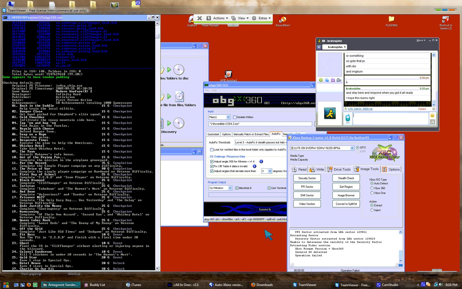Open AutoFix Threshold dropdown

(261, 143)
